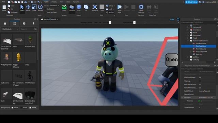Open Toolbox Creations lightbulb tab
This screenshot has width=218, height=123.
click(x=33, y=24)
